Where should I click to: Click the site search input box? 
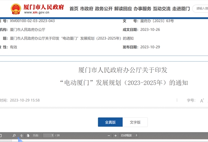click(x=200, y=9)
